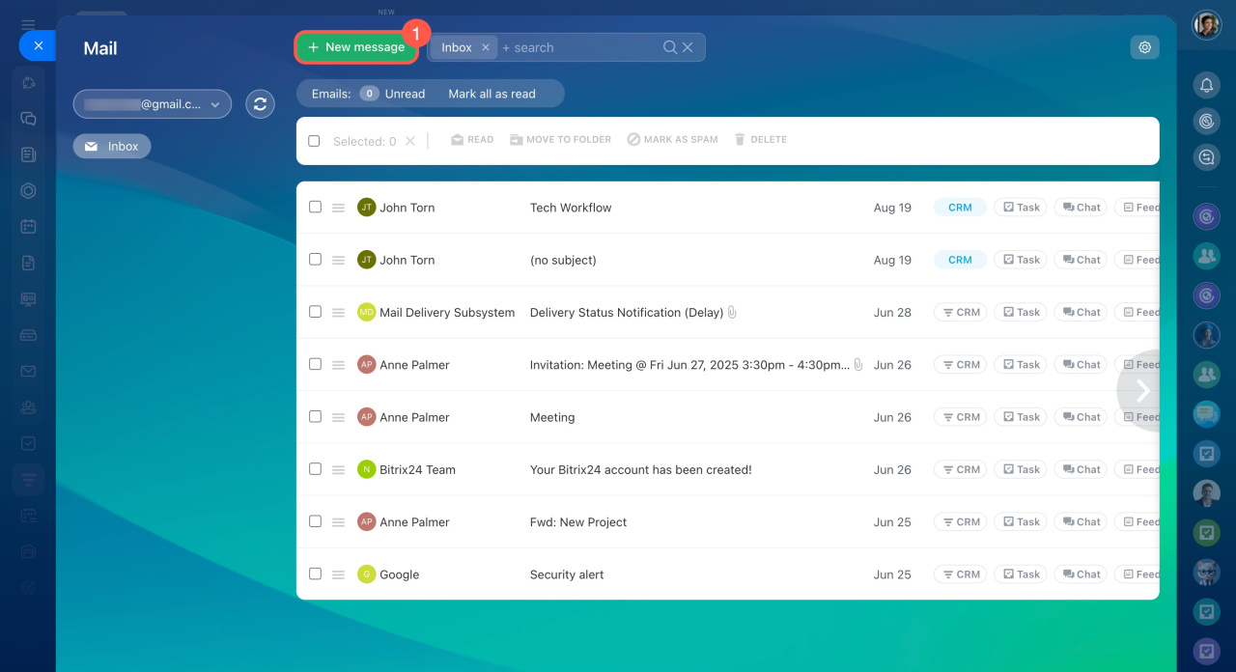This screenshot has height=672, width=1236.
Task: Open Your Bitrix24 account has been created!
Action: [640, 469]
